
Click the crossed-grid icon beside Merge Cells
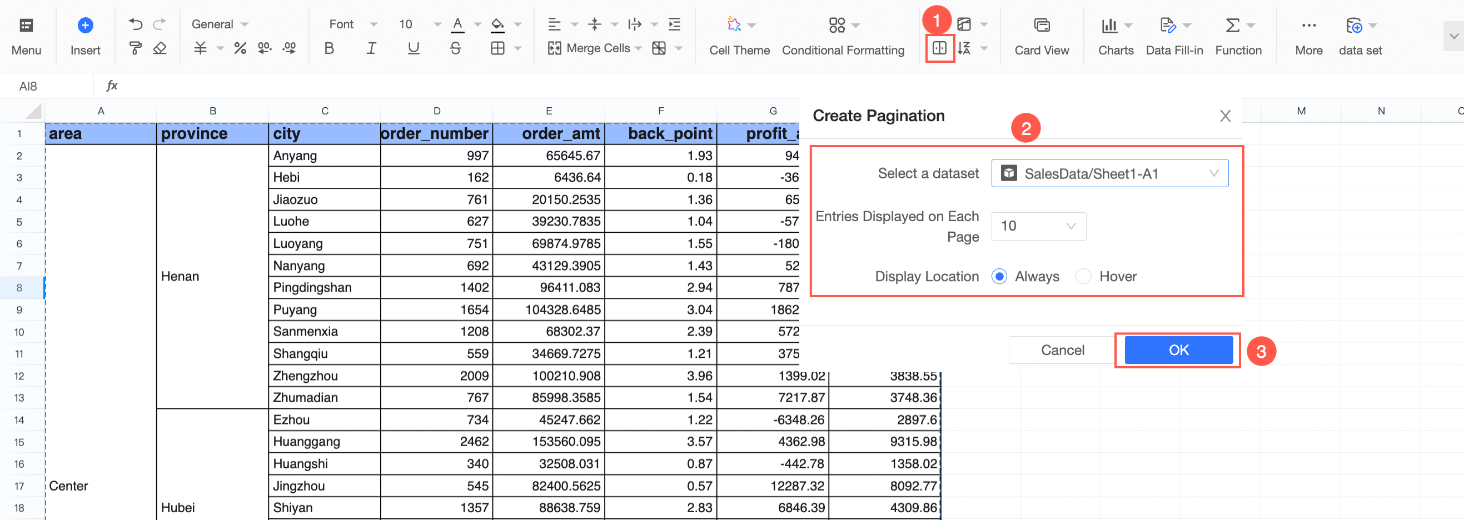pos(659,48)
